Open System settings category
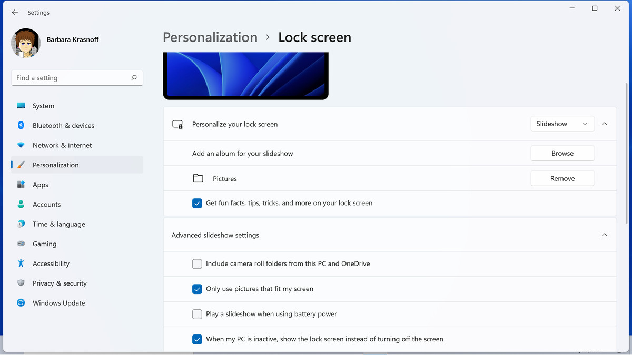The height and width of the screenshot is (355, 632). 77,106
